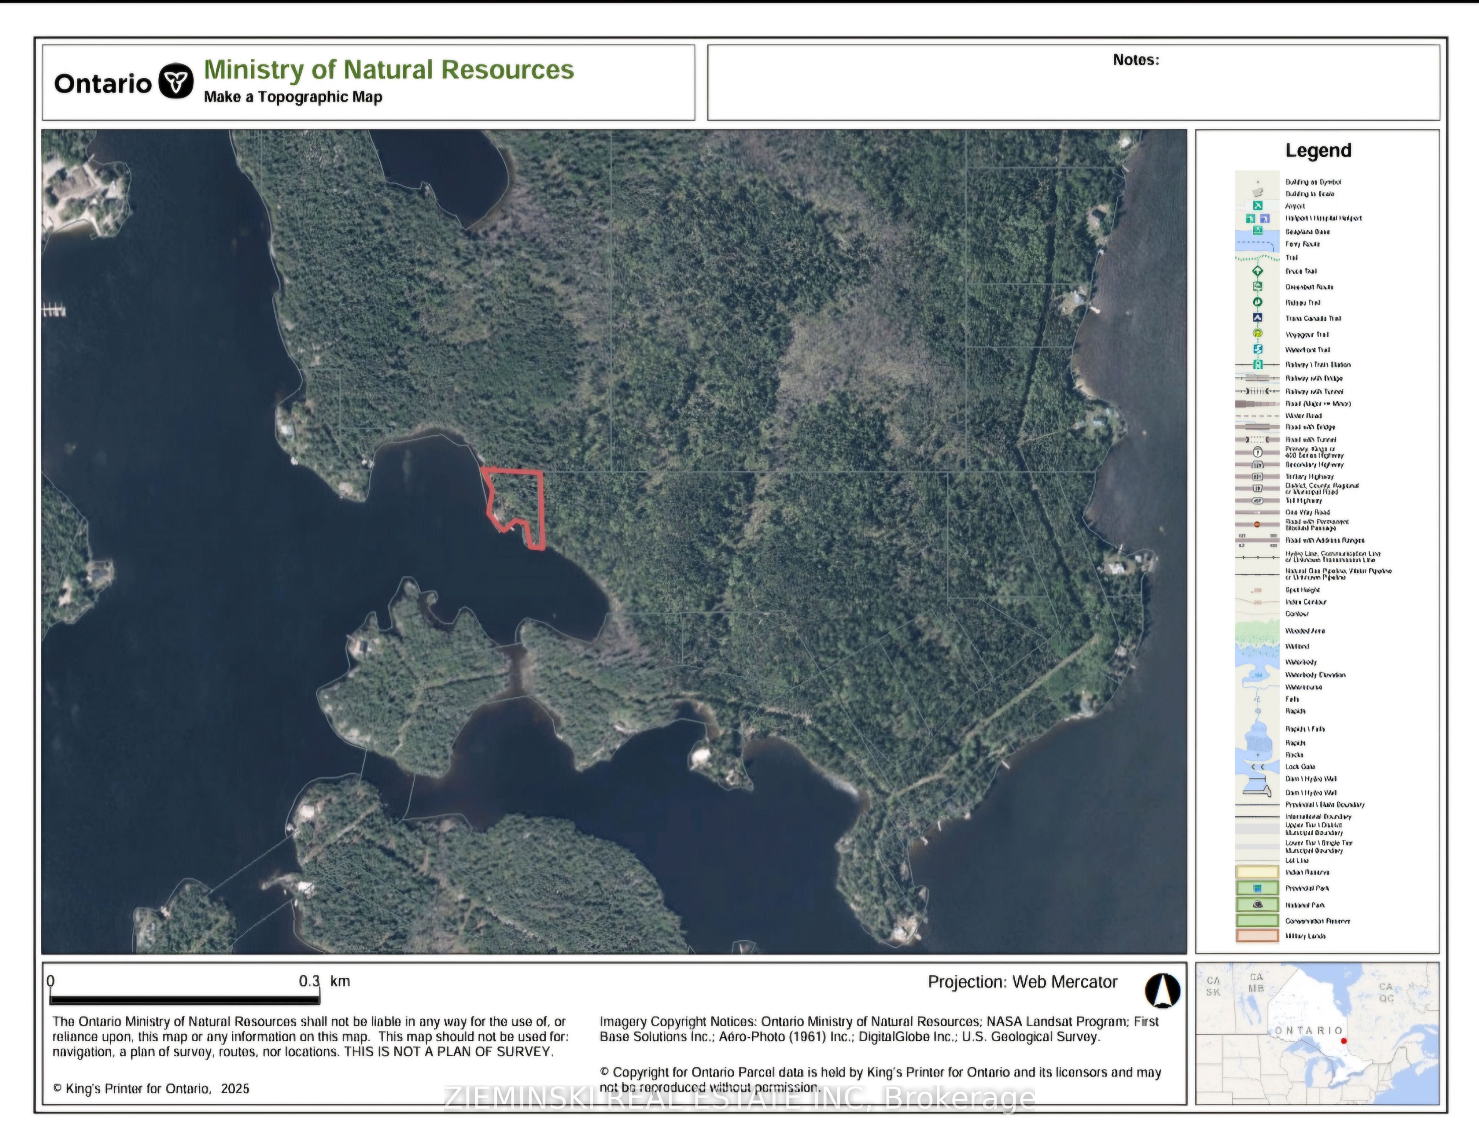Click '© King's Printer for Ontario, 2025' text
Viewport: 1479px width, 1134px height.
pyautogui.click(x=151, y=1089)
